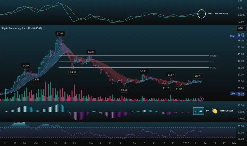Viewport: 247px width, 146px height.
Task: Select the 0.382 Fibonacci level label
Action: tap(213, 68)
